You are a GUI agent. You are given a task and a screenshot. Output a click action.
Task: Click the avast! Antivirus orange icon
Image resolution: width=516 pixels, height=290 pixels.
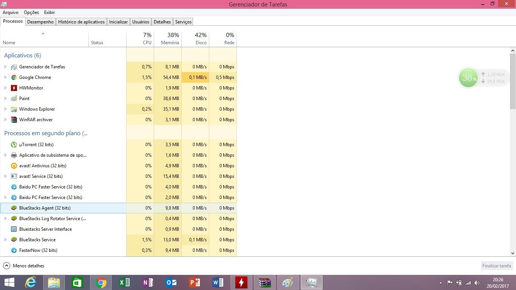14,166
